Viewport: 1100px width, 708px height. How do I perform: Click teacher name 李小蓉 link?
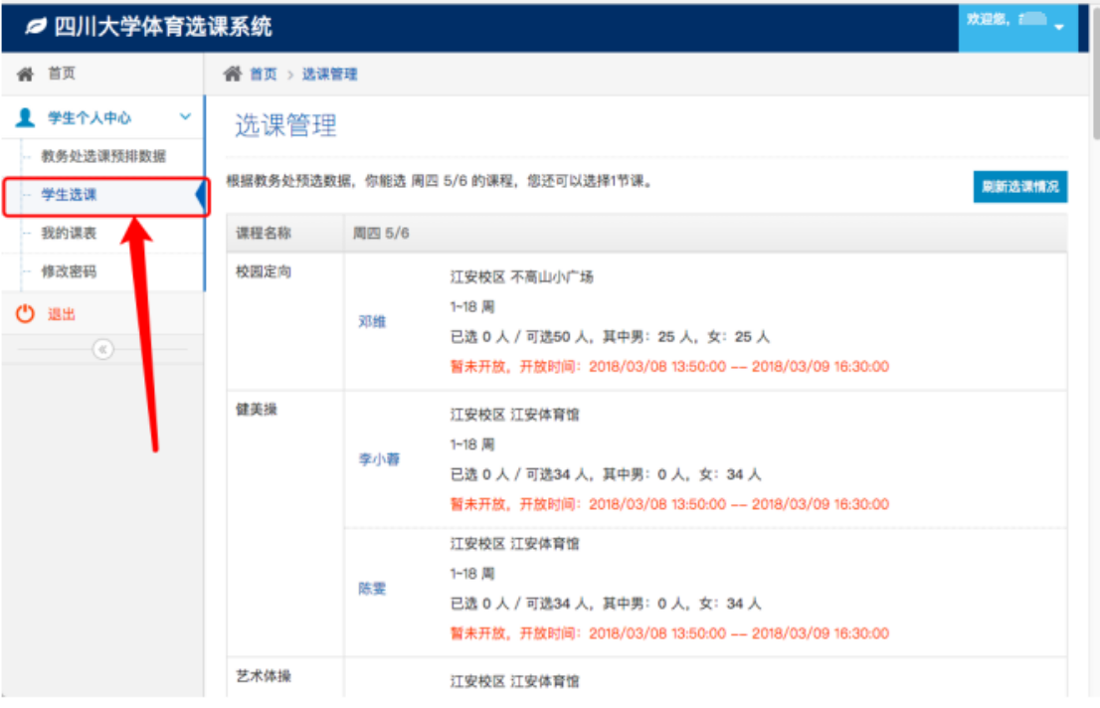(379, 459)
